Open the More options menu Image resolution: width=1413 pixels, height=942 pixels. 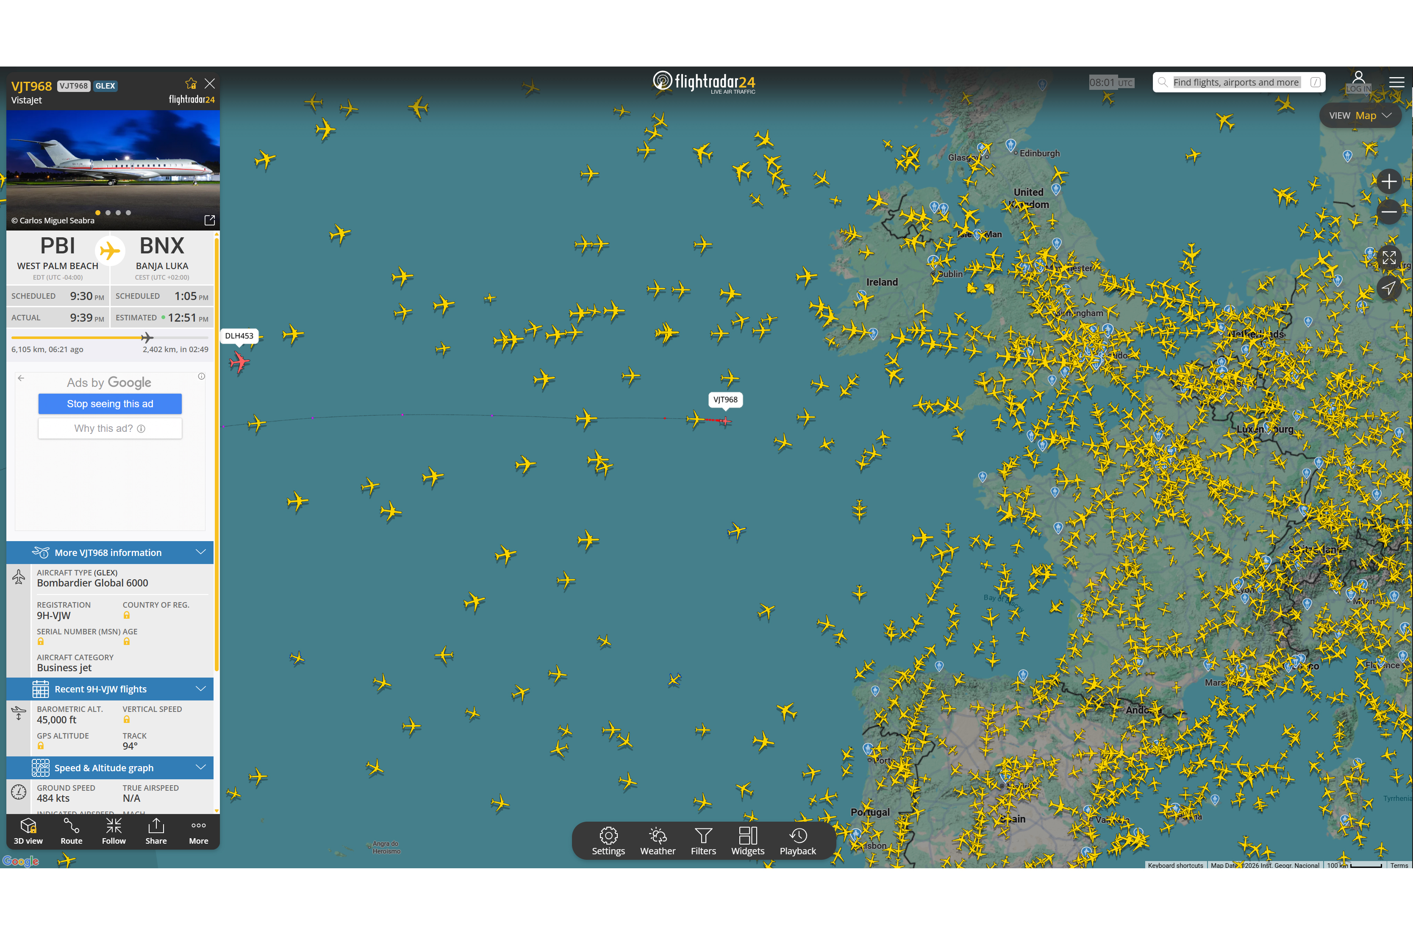point(199,831)
